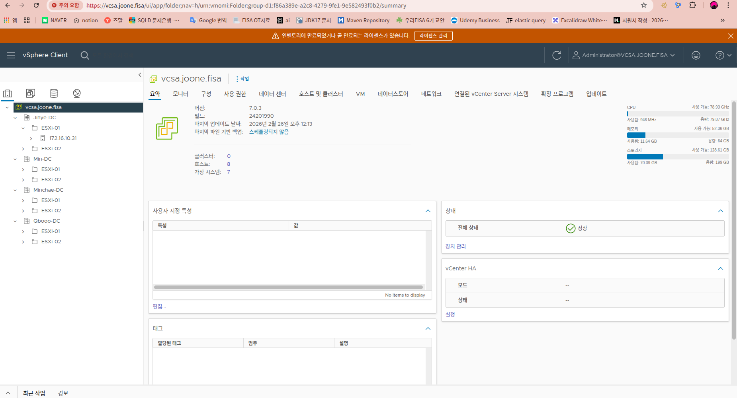The height and width of the screenshot is (398, 737).
Task: Open the browser extensions puzzle icon
Action: (x=693, y=6)
